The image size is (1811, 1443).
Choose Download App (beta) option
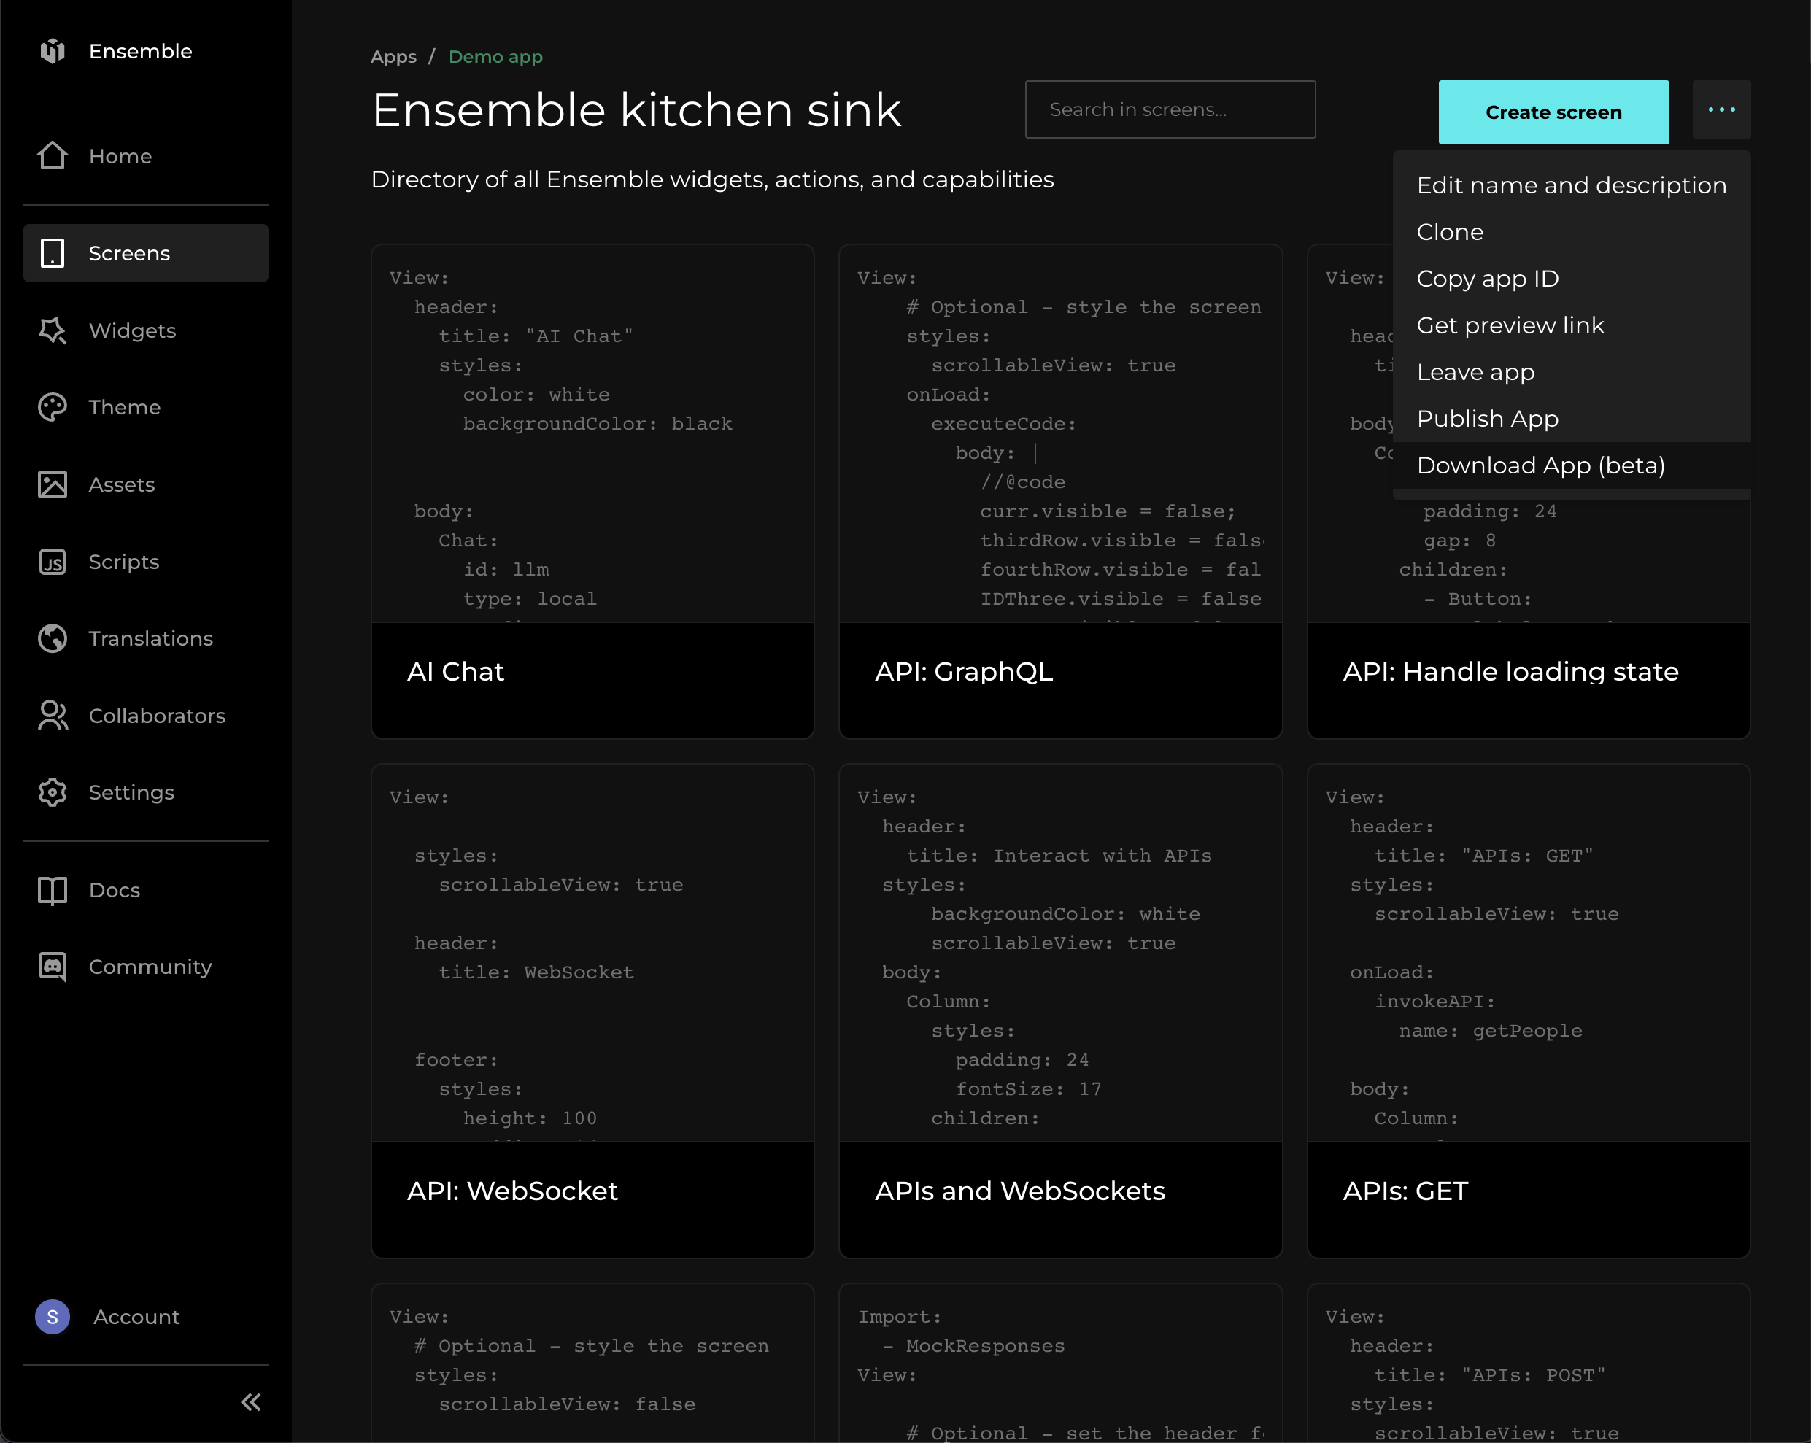point(1540,465)
